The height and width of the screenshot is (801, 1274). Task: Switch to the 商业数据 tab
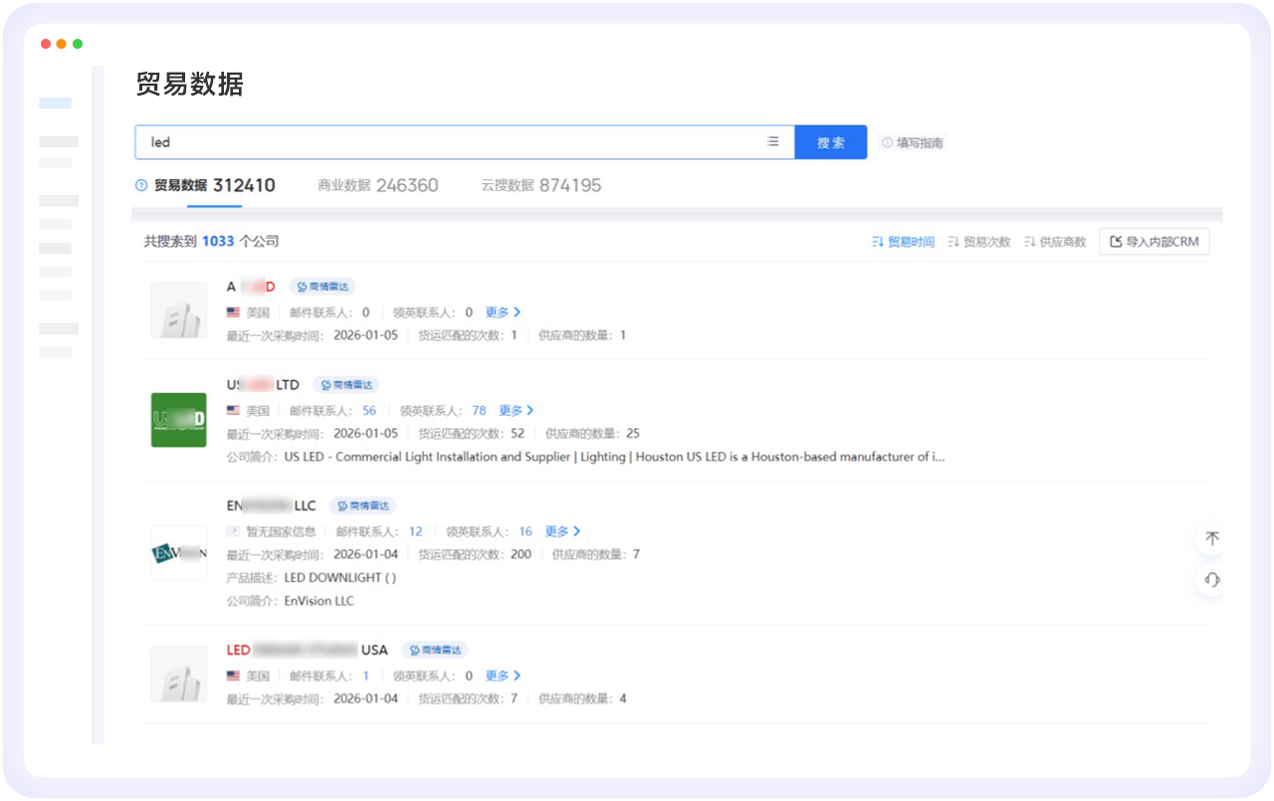[377, 186]
